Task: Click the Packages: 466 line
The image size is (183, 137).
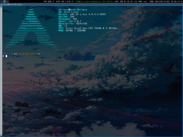Action: click(68, 19)
